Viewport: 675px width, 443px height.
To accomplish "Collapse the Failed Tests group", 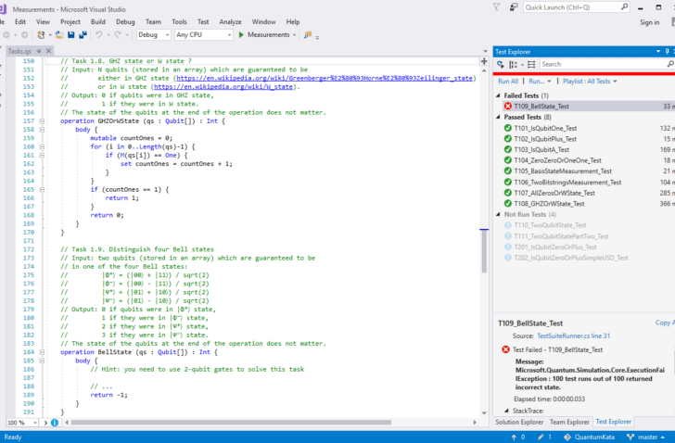I will (499, 95).
